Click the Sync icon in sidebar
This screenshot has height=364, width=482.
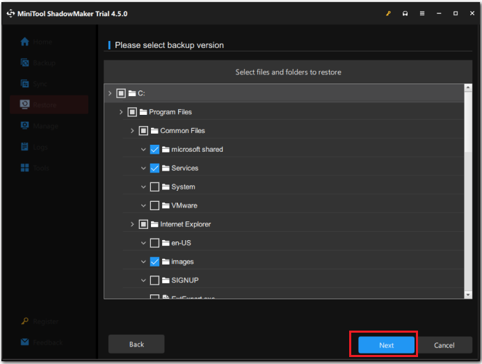click(x=24, y=84)
